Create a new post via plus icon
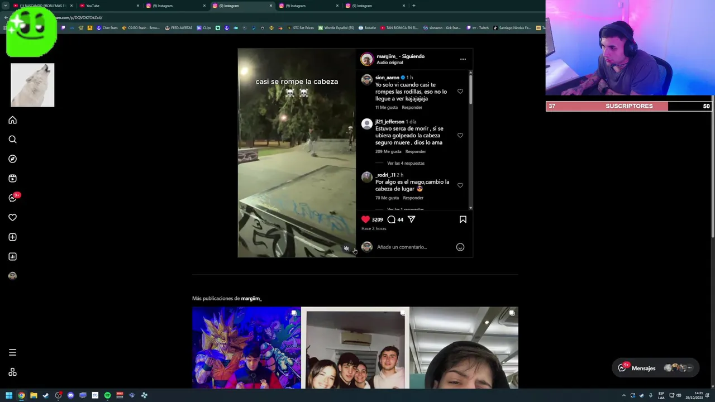This screenshot has height=402, width=715. 12,237
